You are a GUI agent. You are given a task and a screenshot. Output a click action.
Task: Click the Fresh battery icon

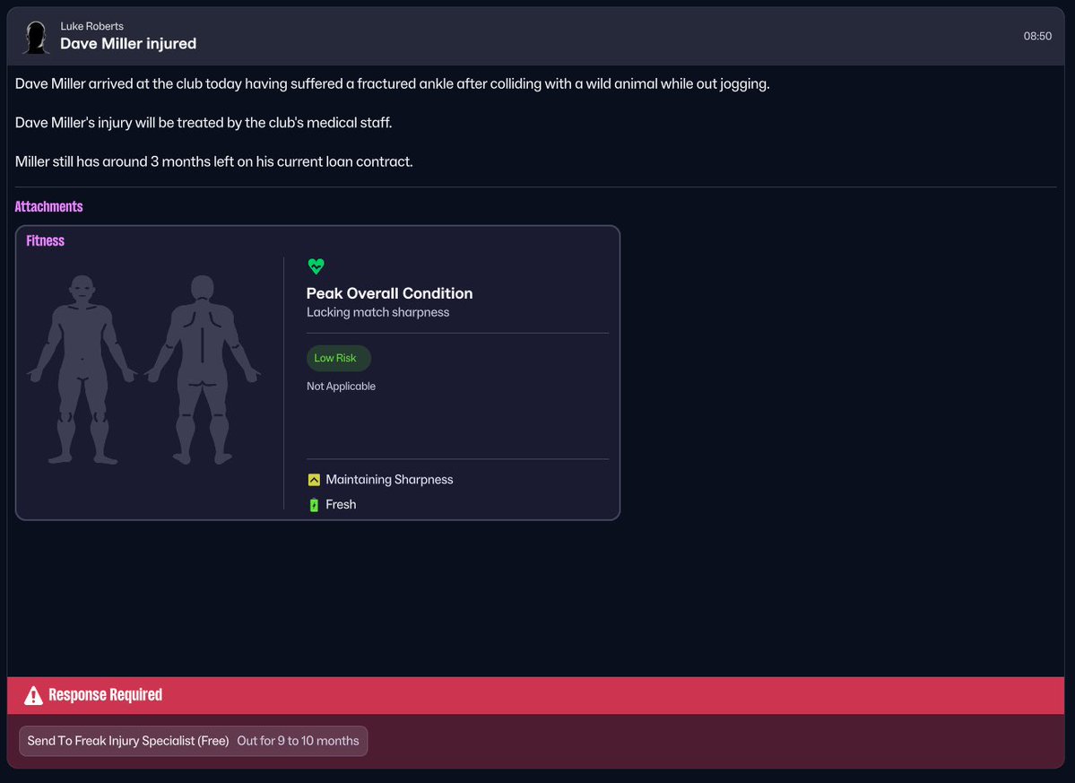pos(314,505)
